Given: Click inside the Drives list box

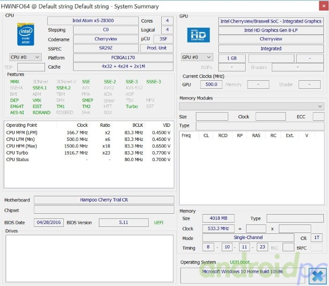Looking at the screenshot, I should tap(90, 258).
